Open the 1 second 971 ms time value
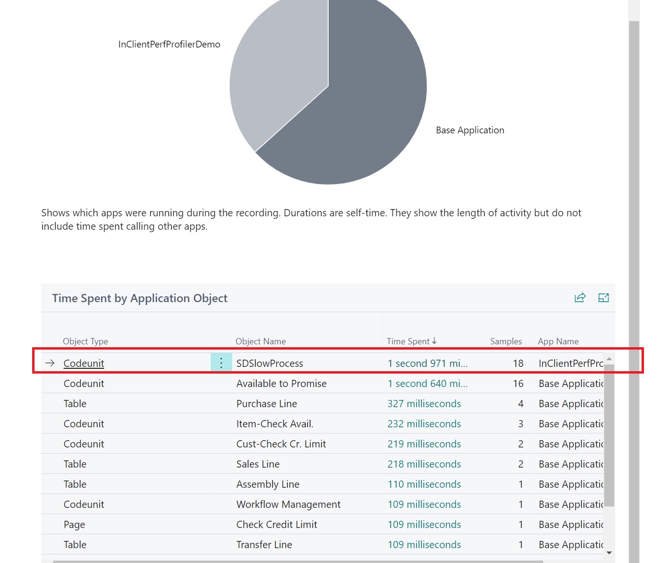This screenshot has height=563, width=667. [427, 363]
